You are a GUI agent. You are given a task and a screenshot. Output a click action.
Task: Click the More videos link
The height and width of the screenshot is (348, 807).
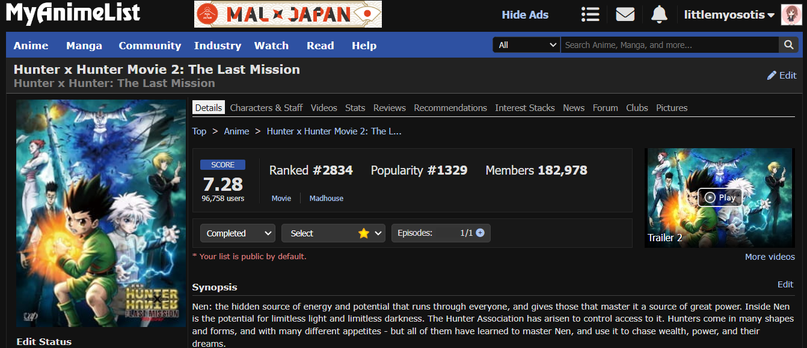tap(770, 257)
